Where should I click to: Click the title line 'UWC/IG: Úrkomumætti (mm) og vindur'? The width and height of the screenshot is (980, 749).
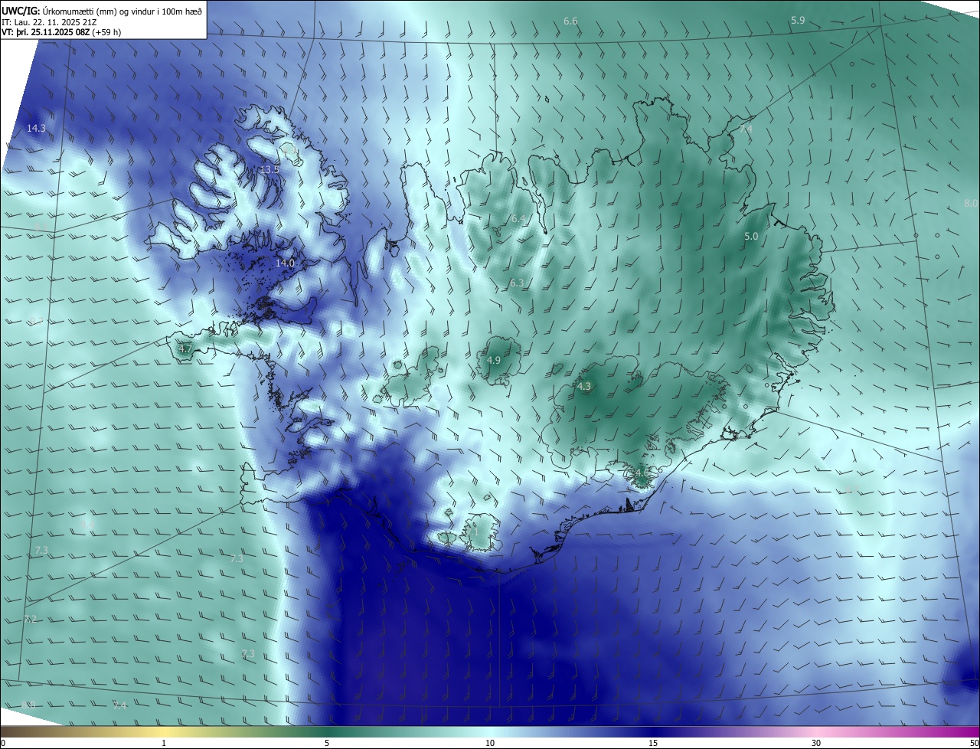pyautogui.click(x=102, y=11)
